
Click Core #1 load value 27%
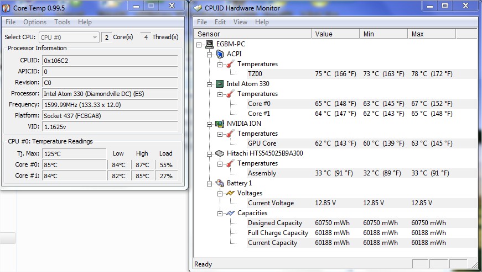pos(166,176)
